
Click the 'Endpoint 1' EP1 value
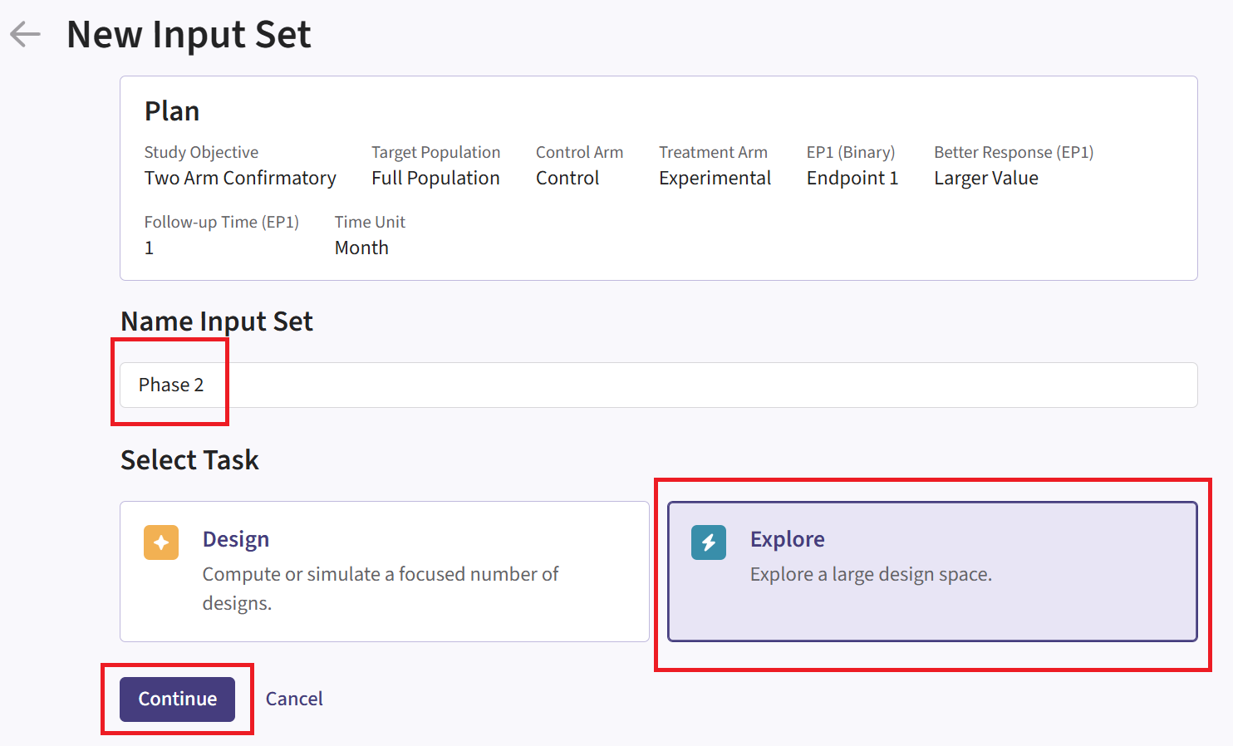(x=852, y=178)
